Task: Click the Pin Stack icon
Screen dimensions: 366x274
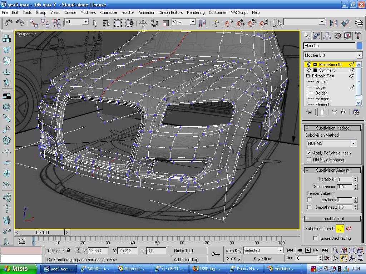Action: tap(309, 112)
